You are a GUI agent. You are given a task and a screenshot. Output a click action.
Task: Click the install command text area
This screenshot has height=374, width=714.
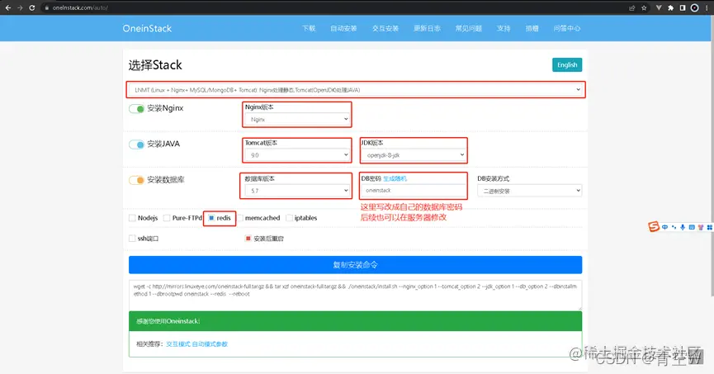pos(355,296)
